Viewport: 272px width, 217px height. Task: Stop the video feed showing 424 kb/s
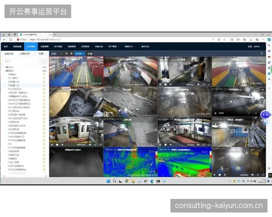[219, 175]
